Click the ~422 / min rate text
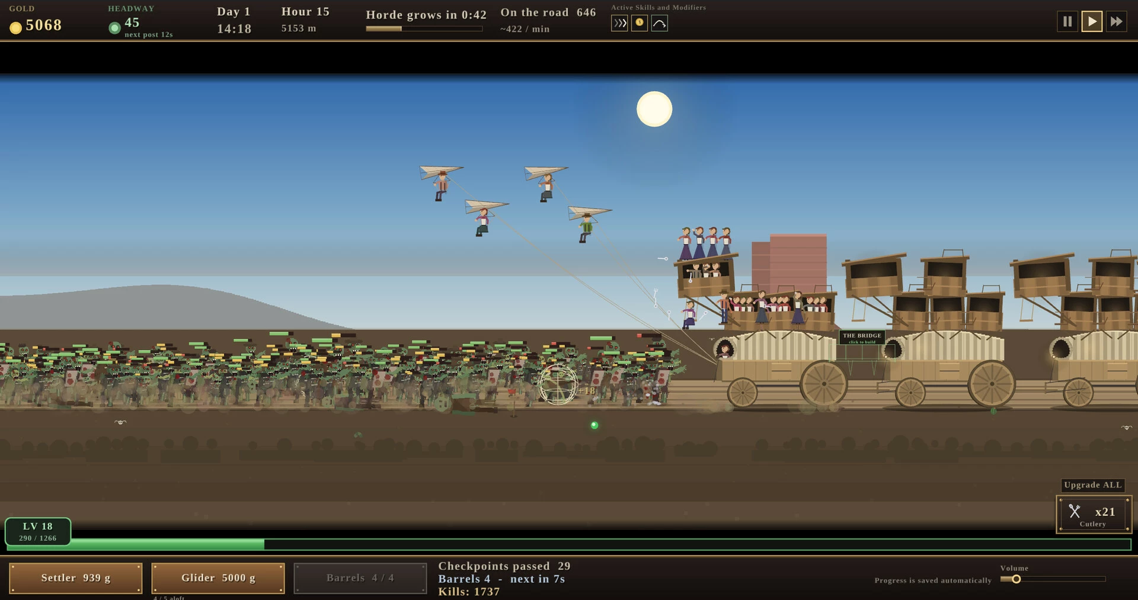 tap(525, 29)
